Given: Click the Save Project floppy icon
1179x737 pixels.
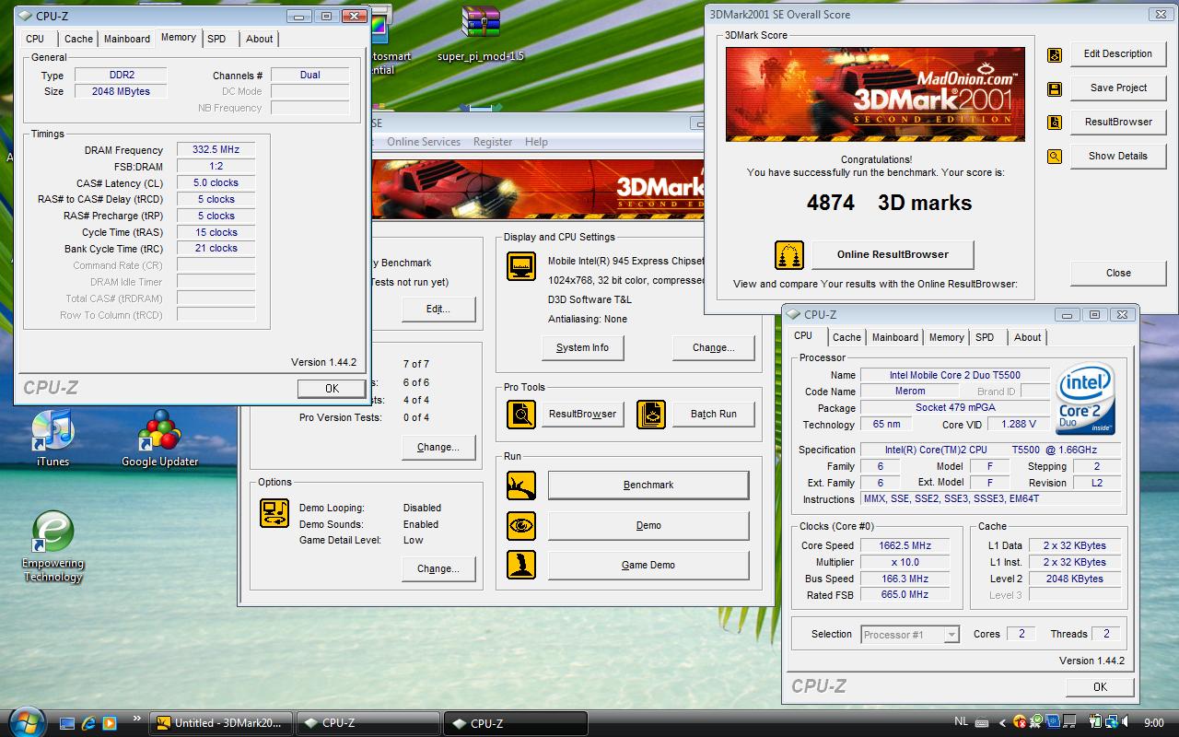Looking at the screenshot, I should coord(1055,89).
